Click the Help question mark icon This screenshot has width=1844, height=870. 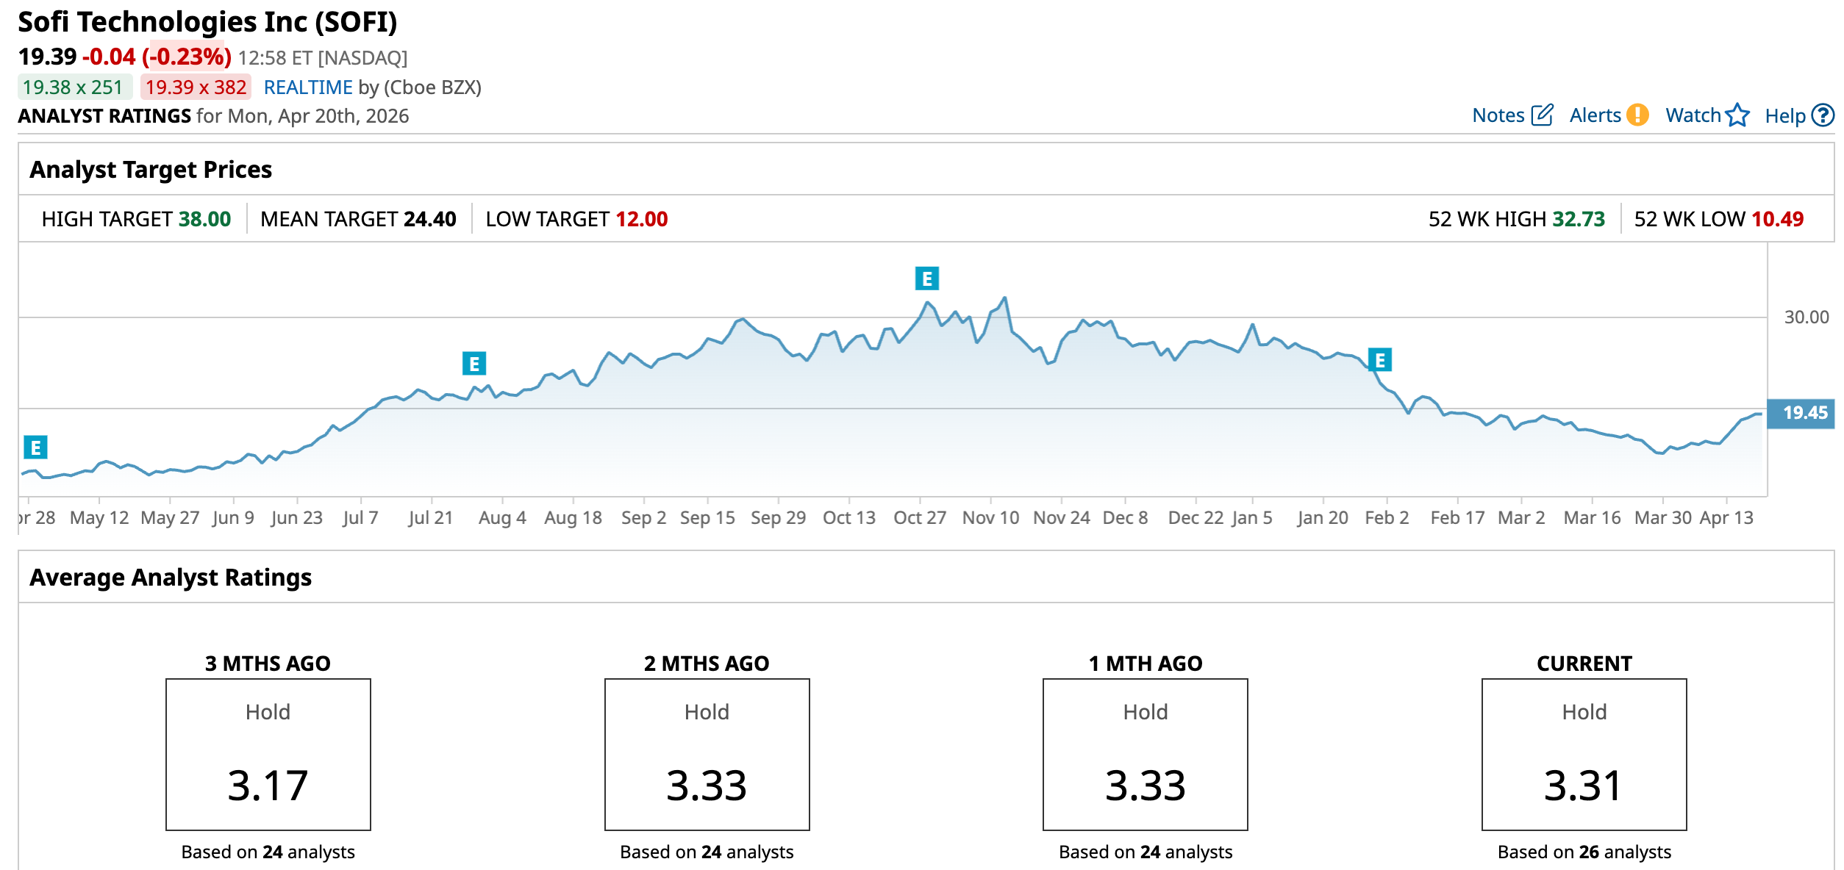(1823, 115)
